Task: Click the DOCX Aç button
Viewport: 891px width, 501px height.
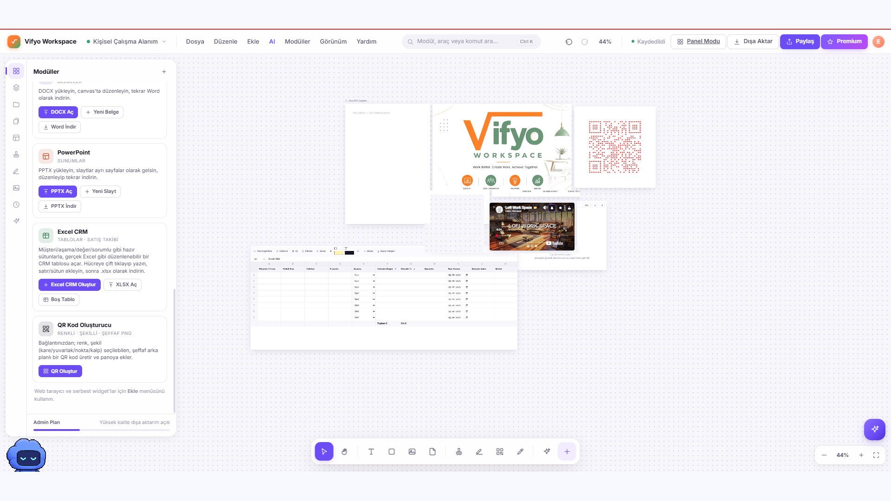Action: point(58,112)
